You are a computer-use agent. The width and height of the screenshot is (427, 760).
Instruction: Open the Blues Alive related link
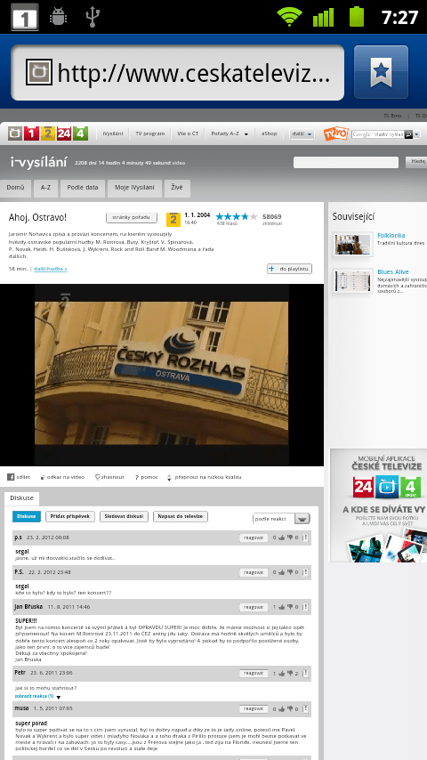(393, 272)
